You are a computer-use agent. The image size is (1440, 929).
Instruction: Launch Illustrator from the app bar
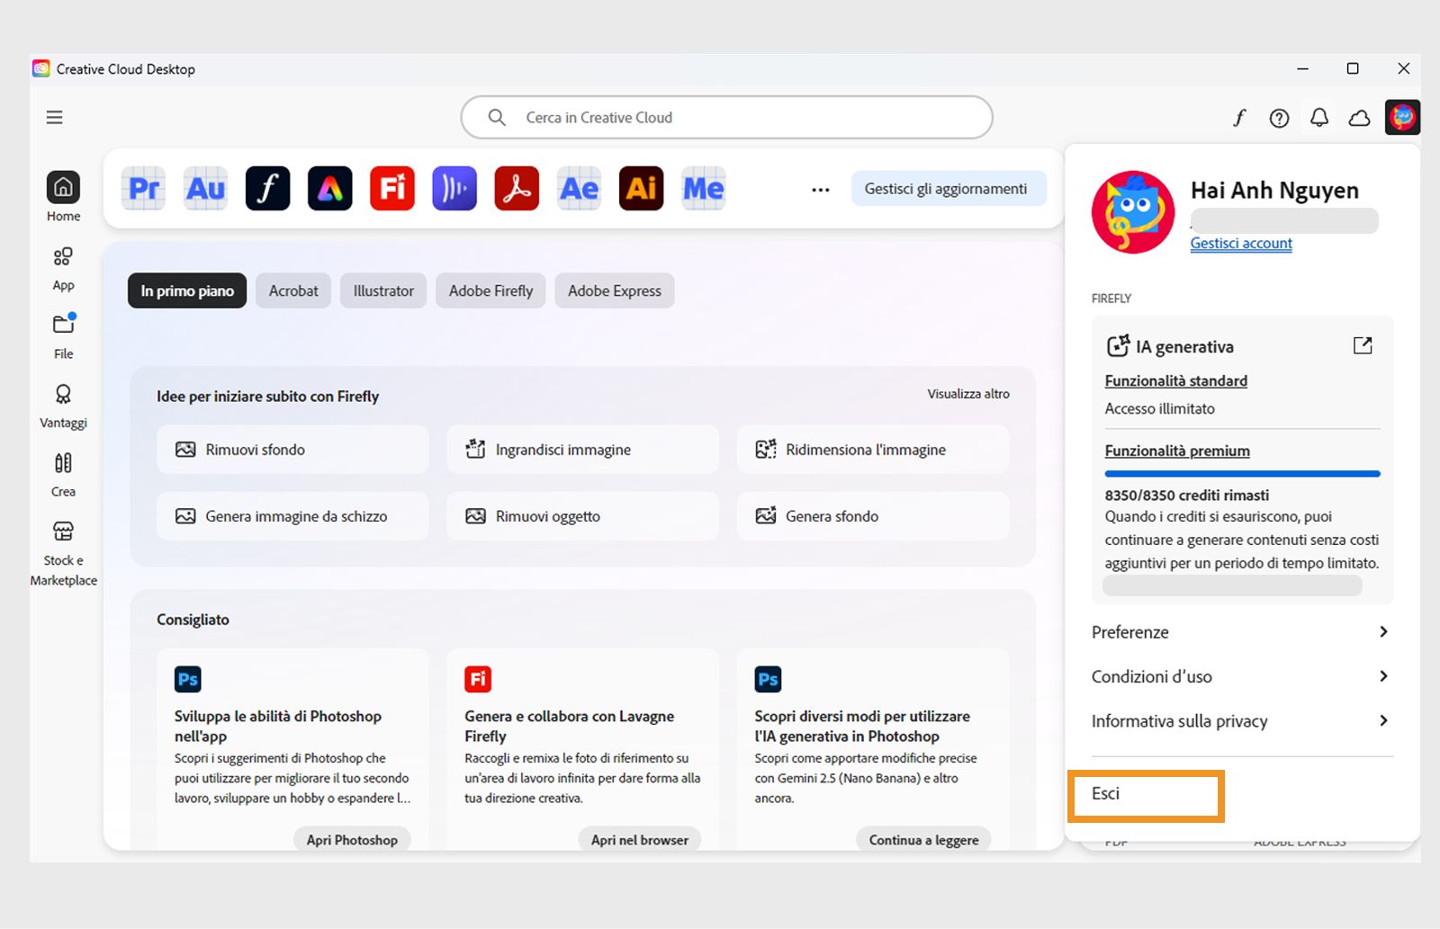coord(641,189)
